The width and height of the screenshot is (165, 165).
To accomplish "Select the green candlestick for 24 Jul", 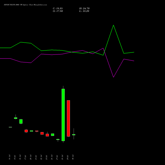I will click(52, 135).
